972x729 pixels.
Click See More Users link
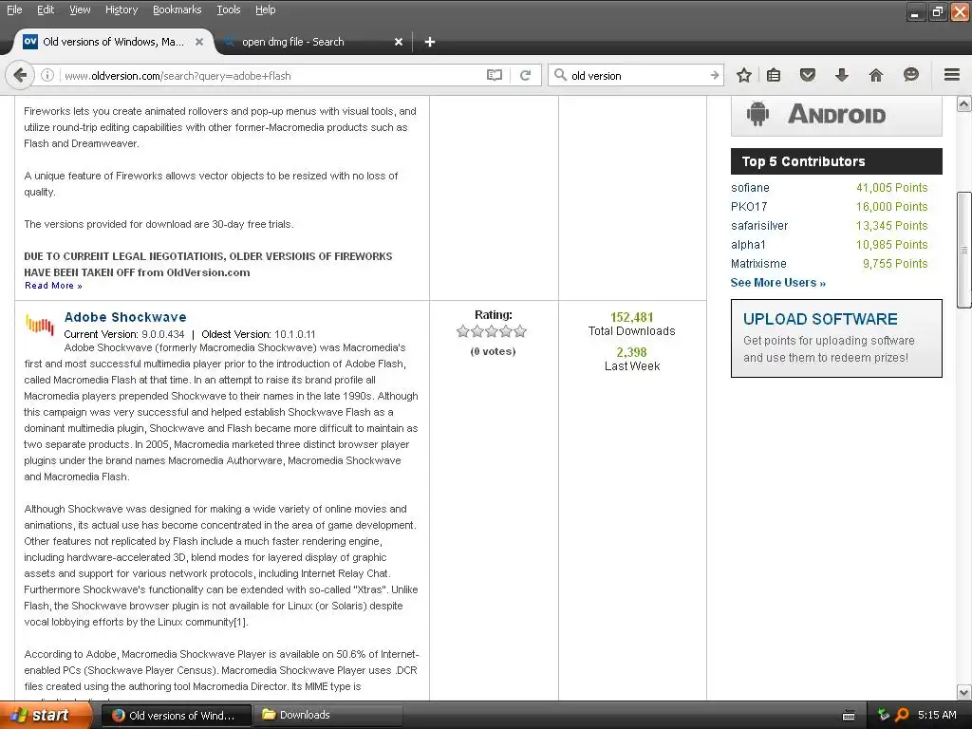click(x=778, y=283)
